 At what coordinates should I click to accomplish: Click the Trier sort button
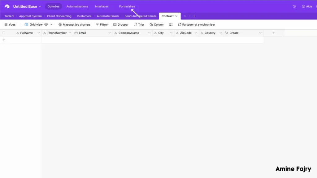tap(139, 25)
